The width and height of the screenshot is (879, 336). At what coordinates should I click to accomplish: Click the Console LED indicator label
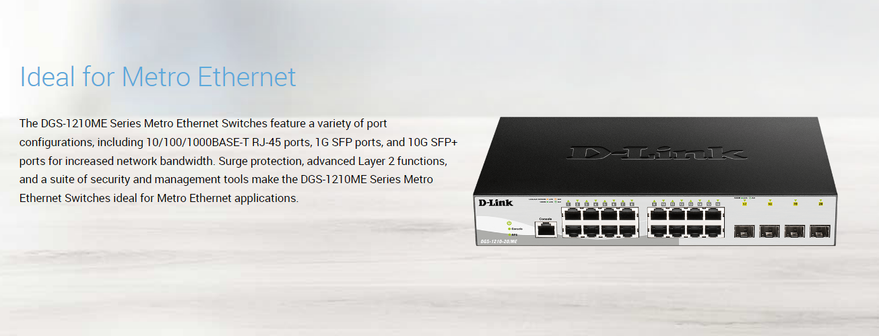[517, 229]
